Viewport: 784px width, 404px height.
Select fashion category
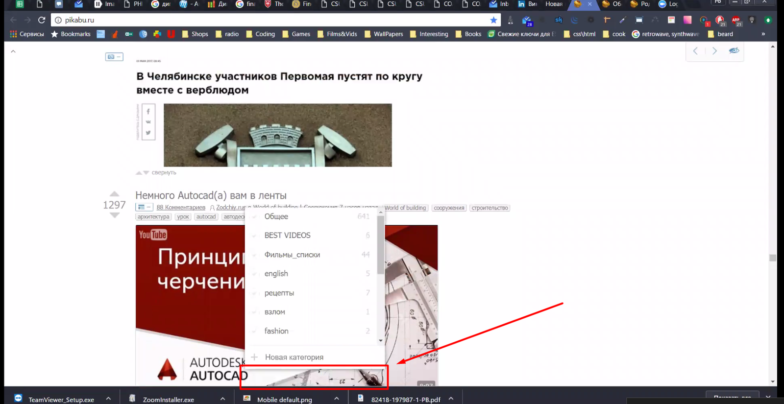pos(311,331)
